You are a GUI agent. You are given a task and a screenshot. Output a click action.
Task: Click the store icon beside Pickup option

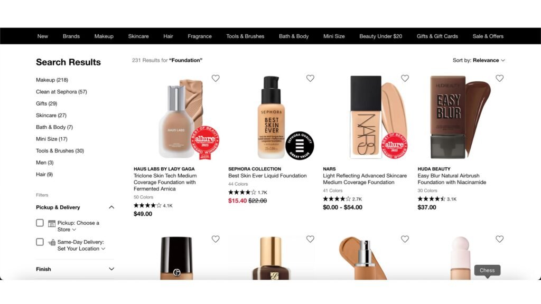point(52,223)
